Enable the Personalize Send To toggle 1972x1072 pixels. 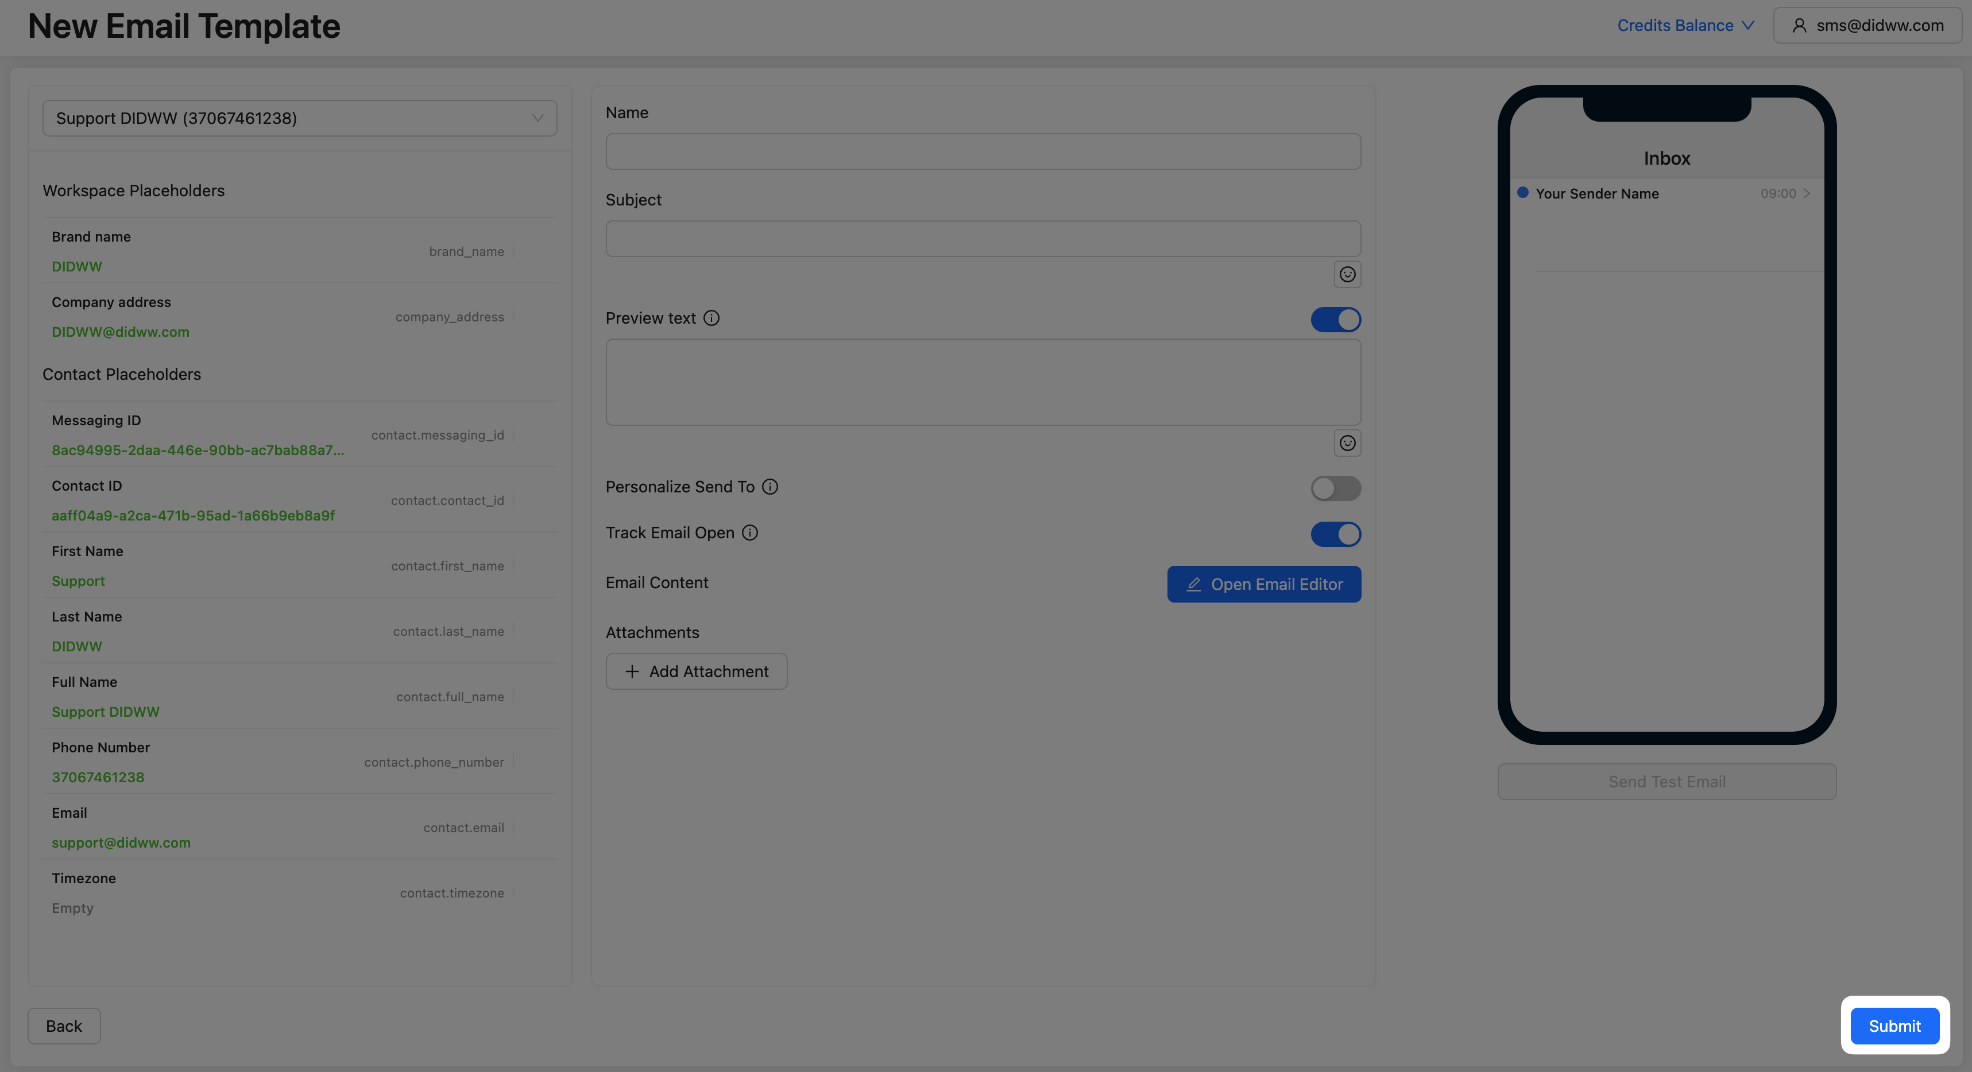[x=1335, y=487]
